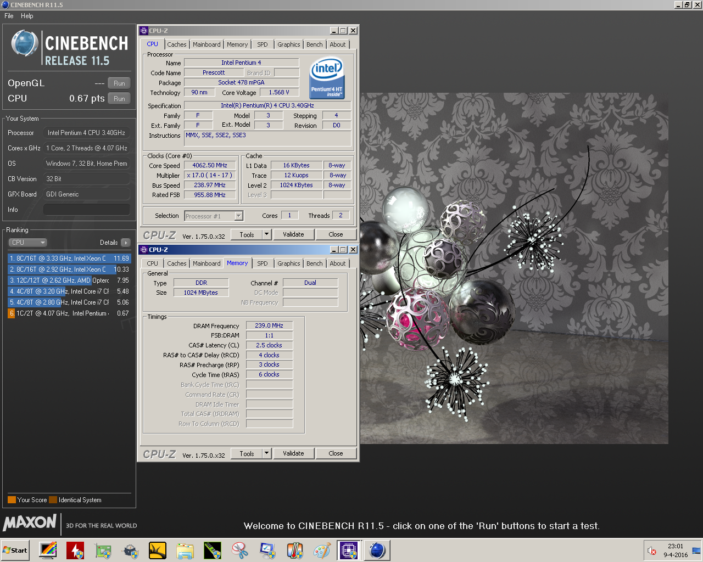This screenshot has width=703, height=562.
Task: Click the Cinebench title bar app icon
Action: [5, 4]
